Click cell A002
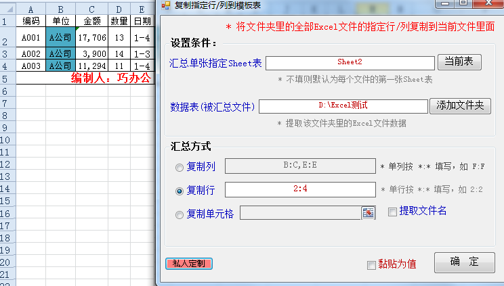This screenshot has width=504, height=286. coord(31,53)
